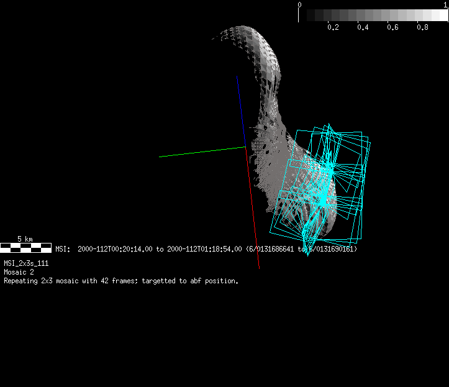The width and height of the screenshot is (449, 387).
Task: Click the 0 label above the colorbar
Action: point(300,4)
